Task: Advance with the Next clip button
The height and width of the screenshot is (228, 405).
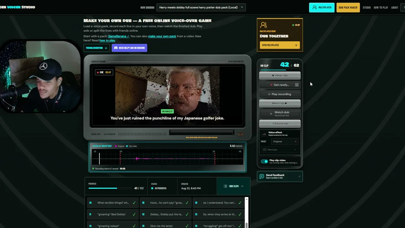Action: (x=280, y=103)
